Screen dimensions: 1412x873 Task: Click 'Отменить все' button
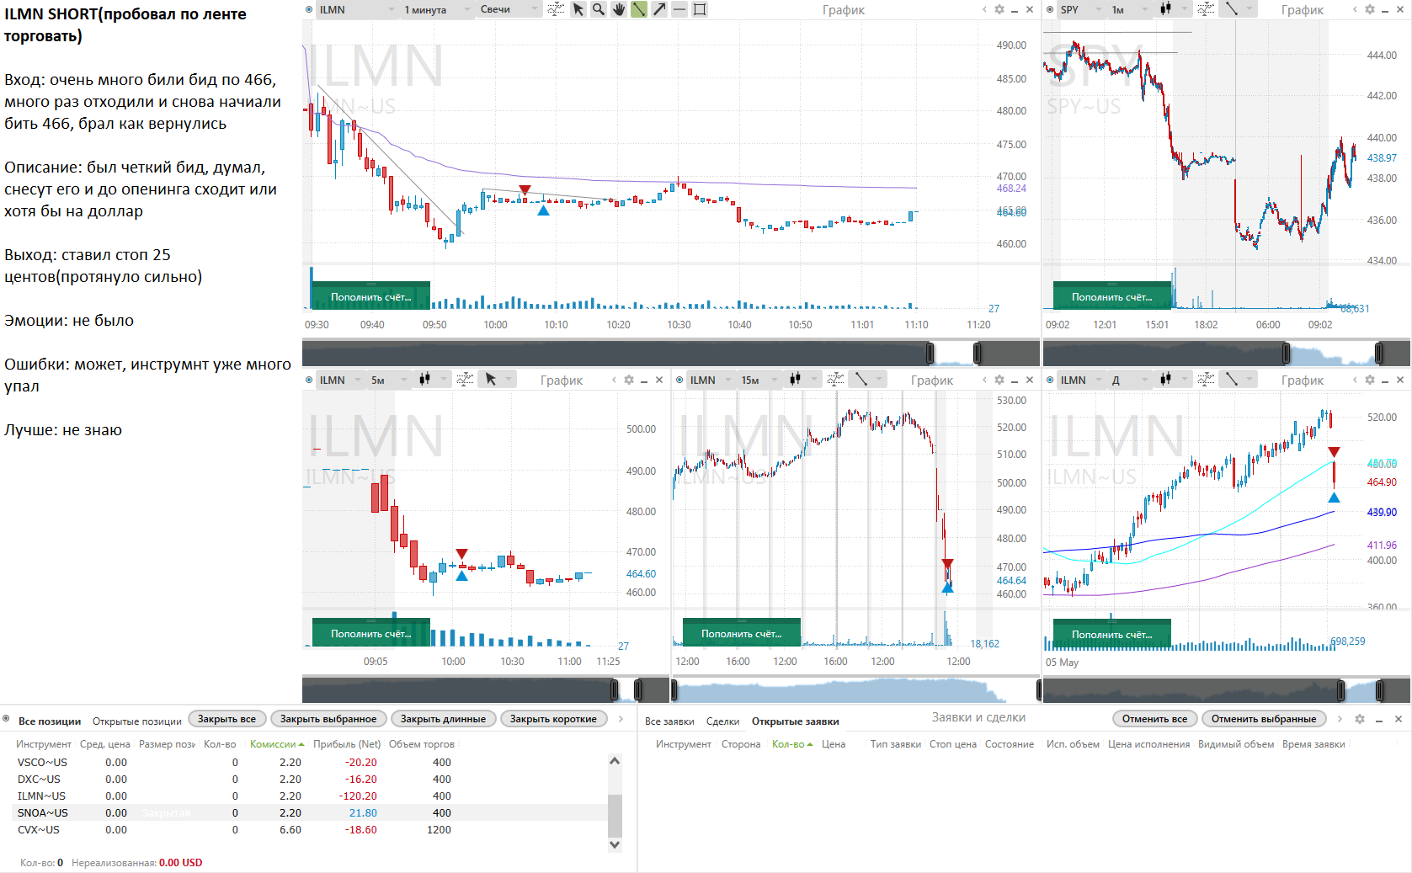click(x=1154, y=719)
